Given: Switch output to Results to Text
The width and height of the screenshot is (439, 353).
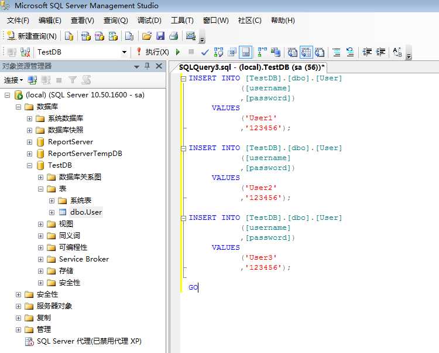Looking at the screenshot, I should 293,52.
